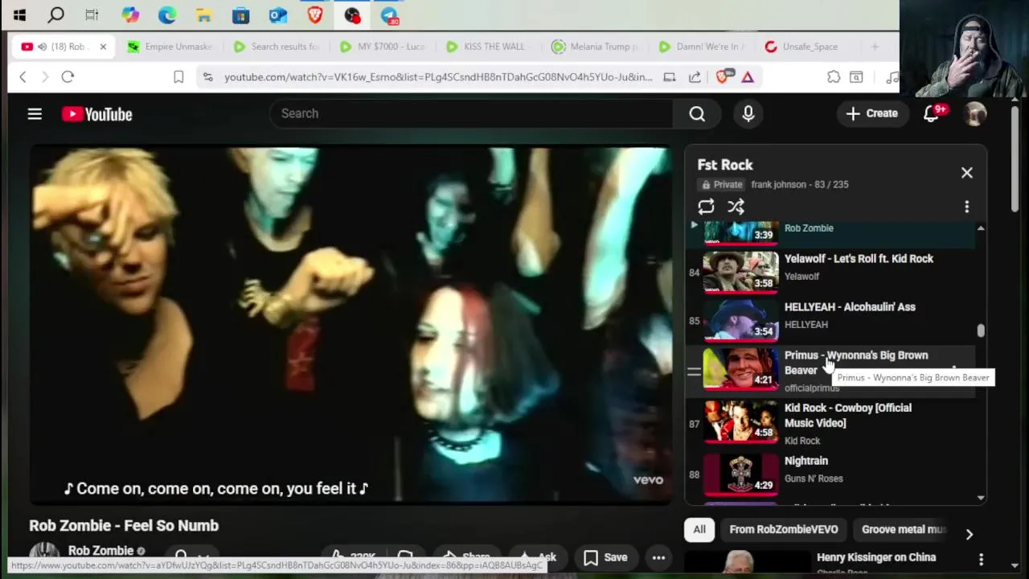The width and height of the screenshot is (1029, 579).
Task: Switch to the Unsafe_Space tab
Action: (x=802, y=47)
